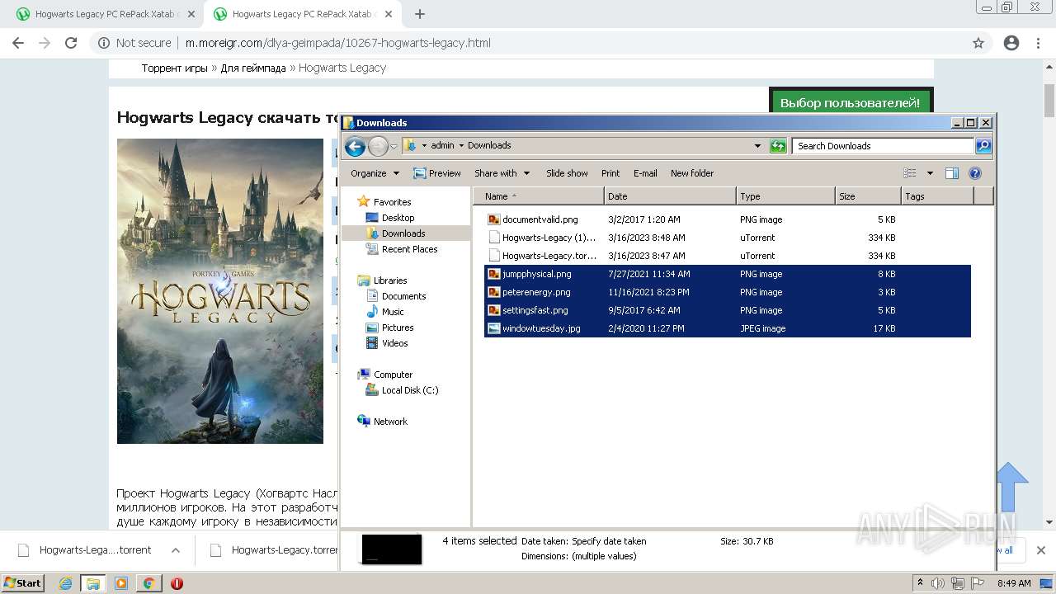The height and width of the screenshot is (594, 1056).
Task: Reload the Chrome page
Action: [x=71, y=43]
